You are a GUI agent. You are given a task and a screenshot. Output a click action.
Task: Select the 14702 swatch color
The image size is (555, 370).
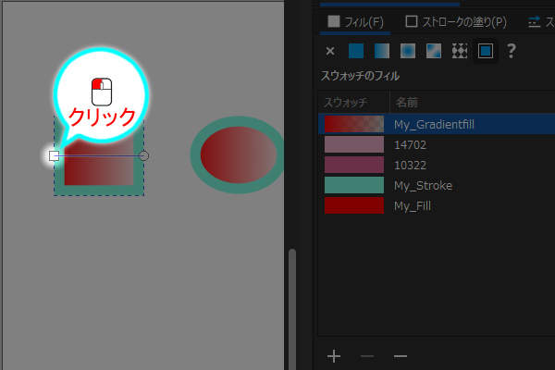point(354,144)
